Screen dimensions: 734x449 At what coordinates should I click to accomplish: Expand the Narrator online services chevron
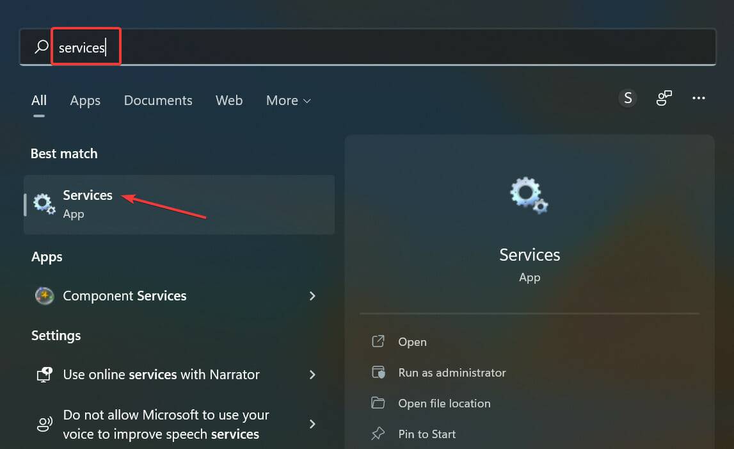coord(312,374)
